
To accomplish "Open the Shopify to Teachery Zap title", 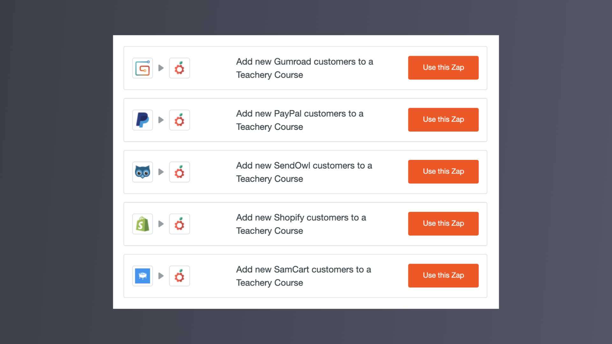I will [301, 224].
